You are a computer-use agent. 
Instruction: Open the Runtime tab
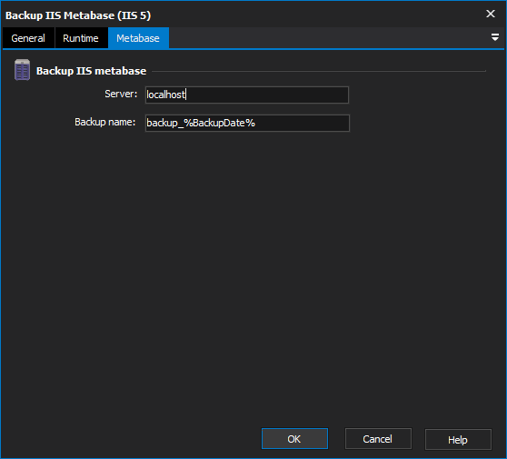point(81,38)
